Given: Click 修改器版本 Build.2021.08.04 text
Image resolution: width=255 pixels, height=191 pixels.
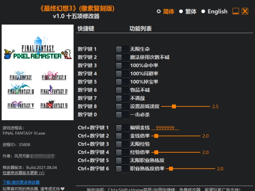Looking at the screenshot, I should (x=30, y=167).
